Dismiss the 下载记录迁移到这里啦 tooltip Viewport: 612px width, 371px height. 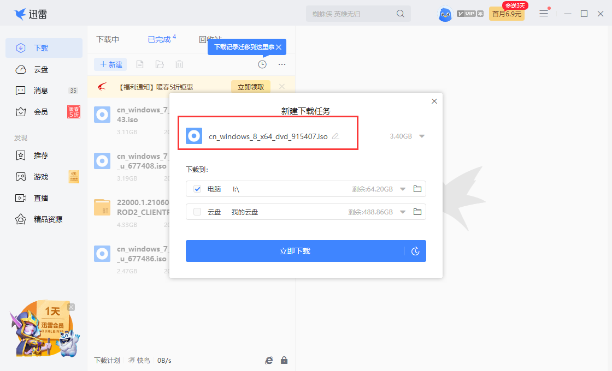coord(279,47)
